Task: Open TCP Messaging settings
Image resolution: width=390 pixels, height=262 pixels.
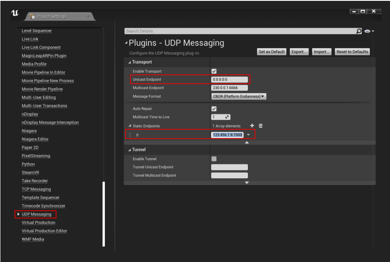Action: [x=36, y=189]
